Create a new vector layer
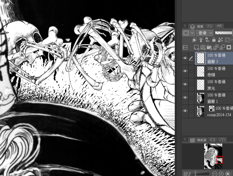The height and width of the screenshot is (176, 233). click(203, 48)
